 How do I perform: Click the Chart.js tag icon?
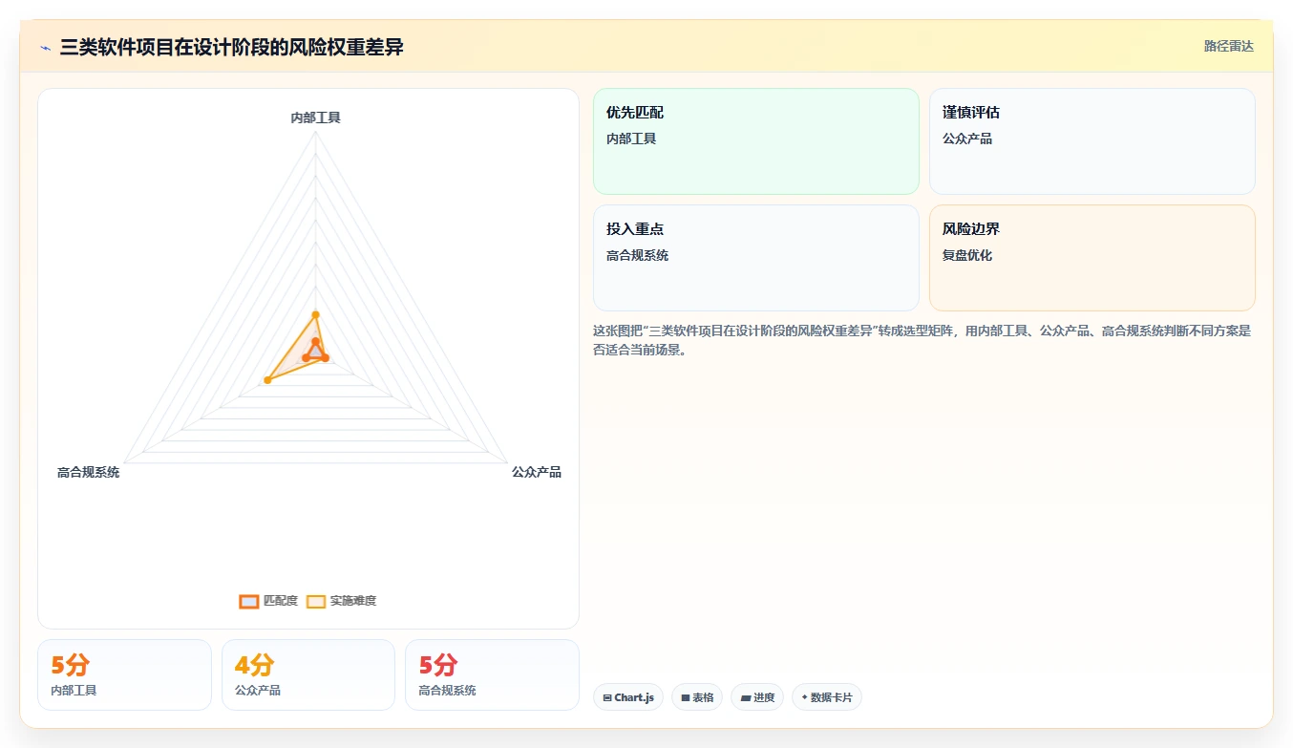[x=607, y=698]
